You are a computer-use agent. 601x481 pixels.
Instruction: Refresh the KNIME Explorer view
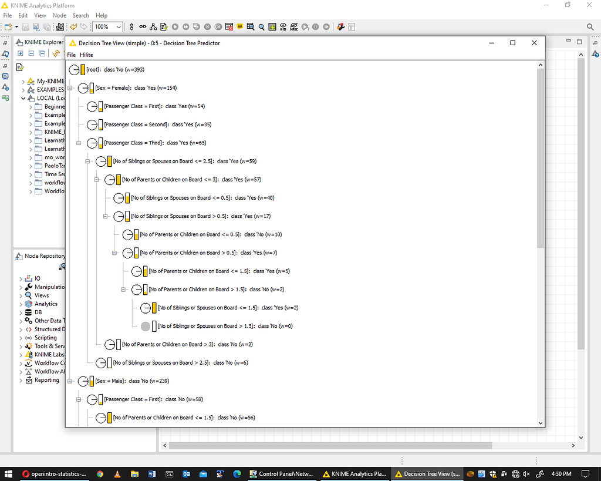coord(56,53)
